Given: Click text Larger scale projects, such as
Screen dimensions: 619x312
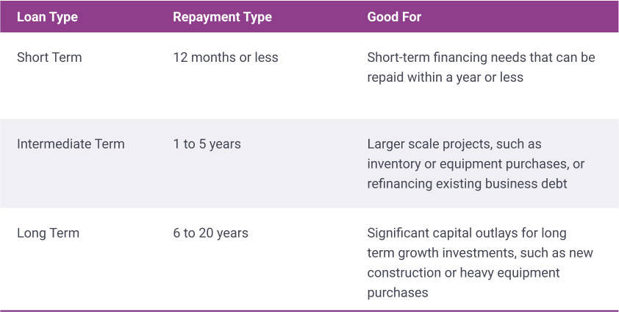Looking at the screenshot, I should (454, 144).
